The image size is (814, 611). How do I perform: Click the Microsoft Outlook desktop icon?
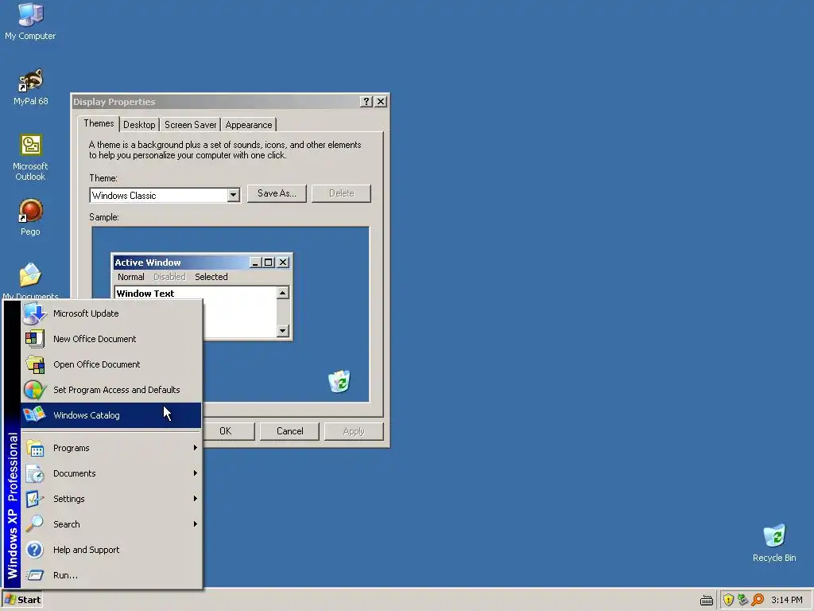31,146
